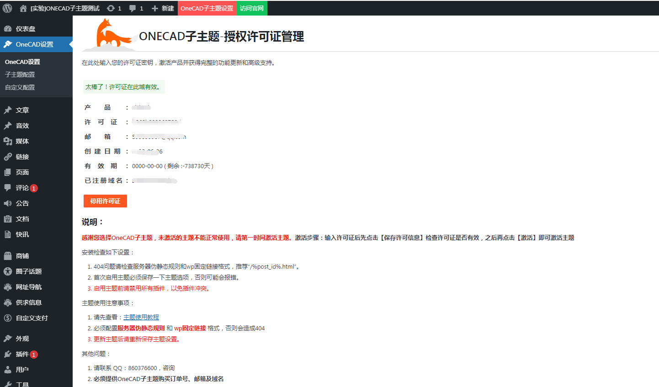Click the 插件 red badge showing 1
This screenshot has height=387, width=659.
[34, 355]
